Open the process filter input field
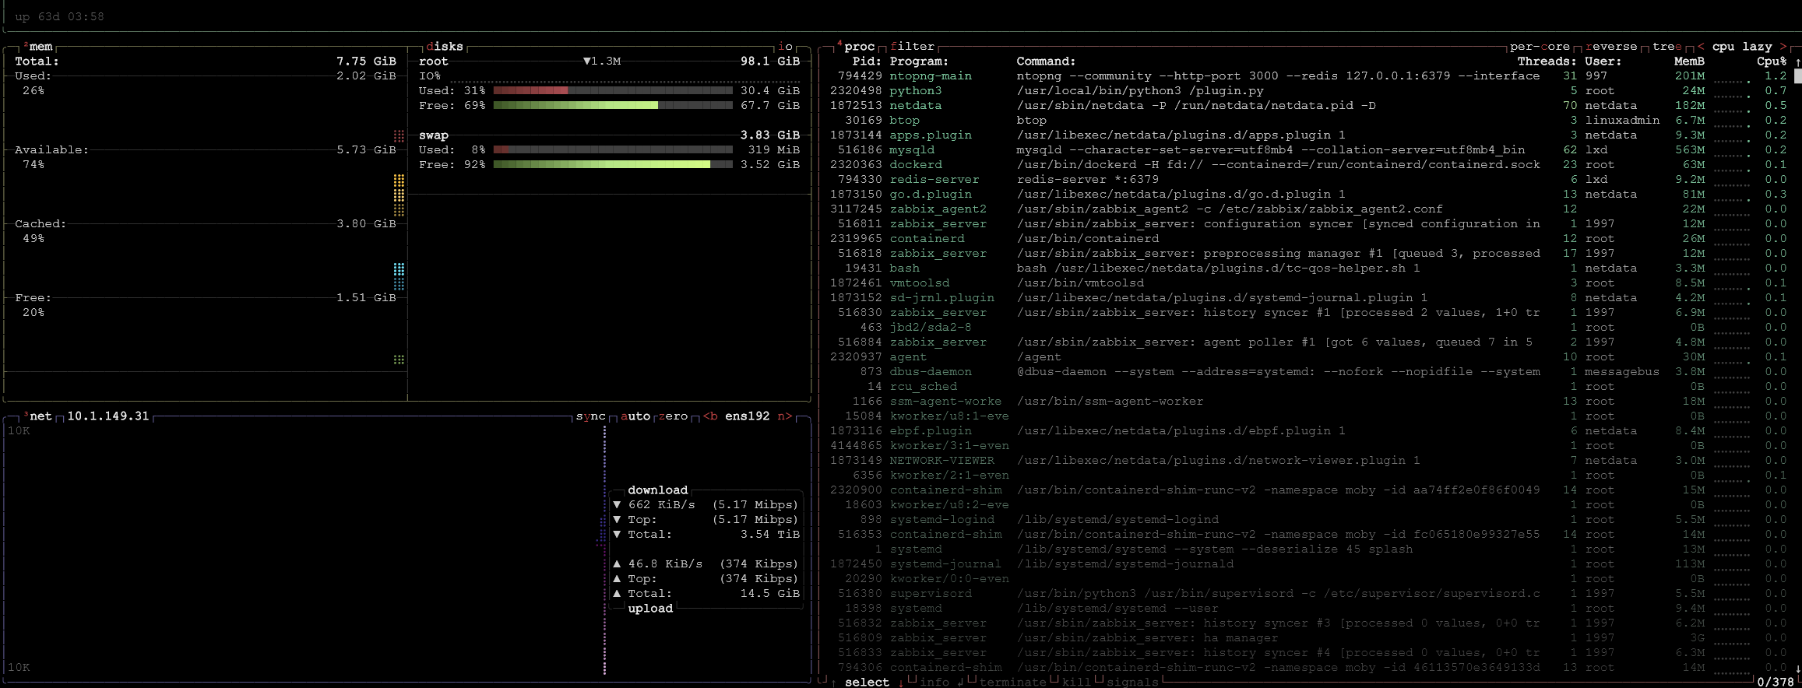 tap(912, 47)
